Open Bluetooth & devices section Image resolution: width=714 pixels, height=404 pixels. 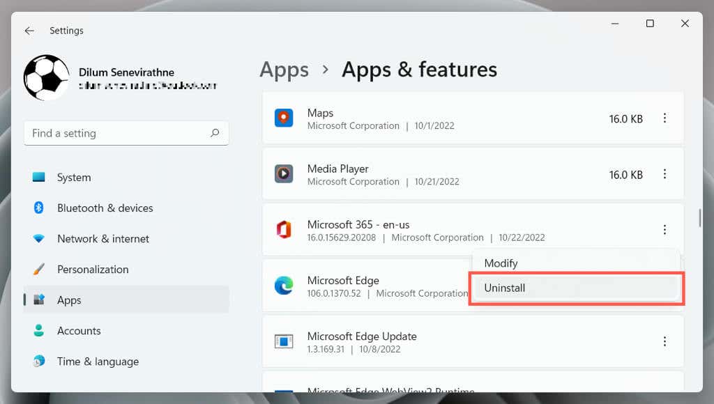105,208
